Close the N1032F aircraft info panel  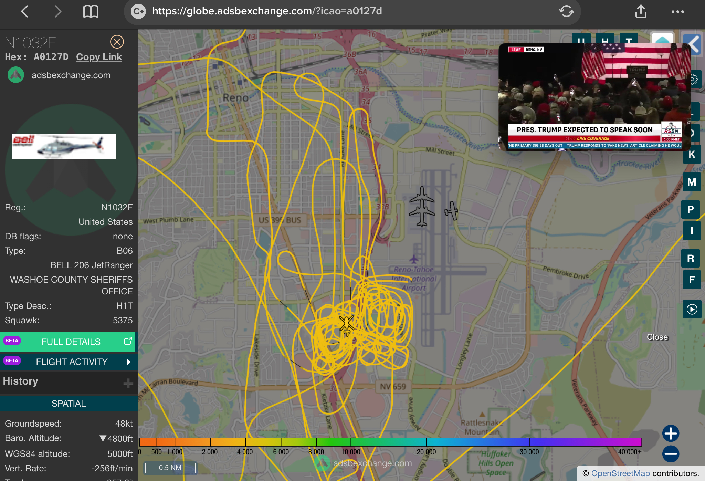(117, 42)
